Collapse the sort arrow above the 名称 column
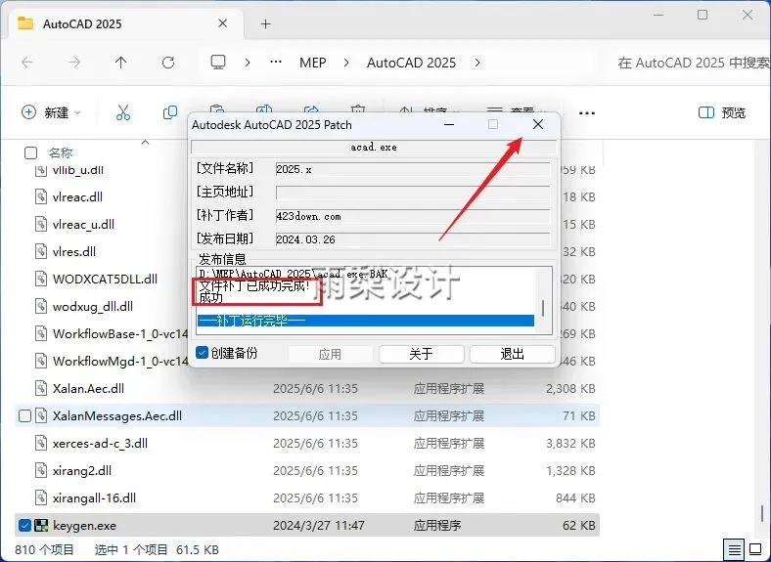Screen dimensions: 771x562 [x=145, y=143]
